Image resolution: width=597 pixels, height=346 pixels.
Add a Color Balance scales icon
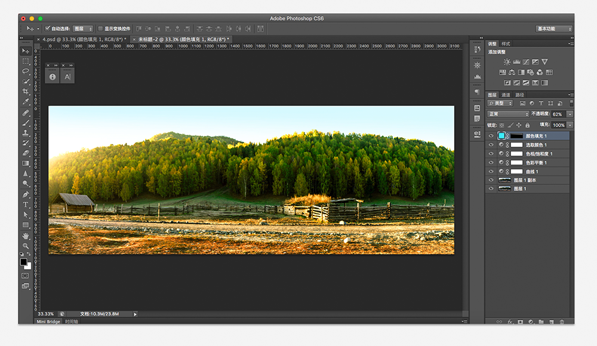(512, 72)
